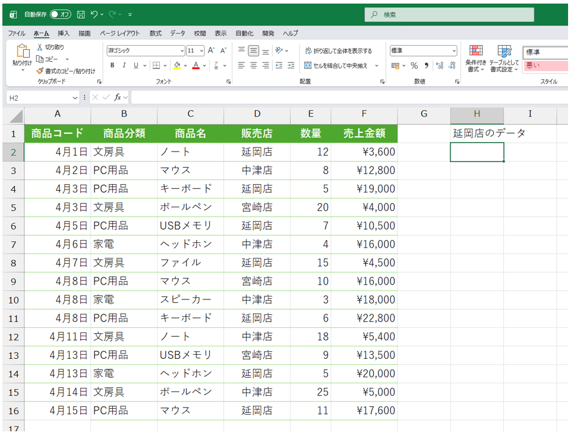
Task: Toggle bold formatting button
Action: pos(112,65)
